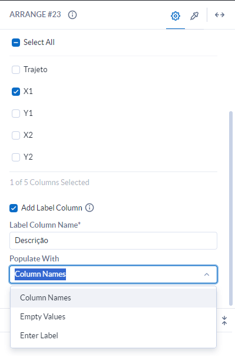
Task: Focus the Label Column Name field
Action: pyautogui.click(x=113, y=241)
